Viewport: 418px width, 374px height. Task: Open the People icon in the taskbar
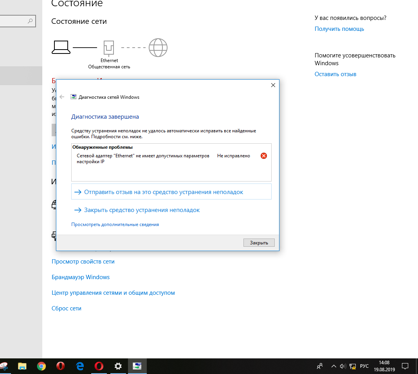(x=320, y=366)
